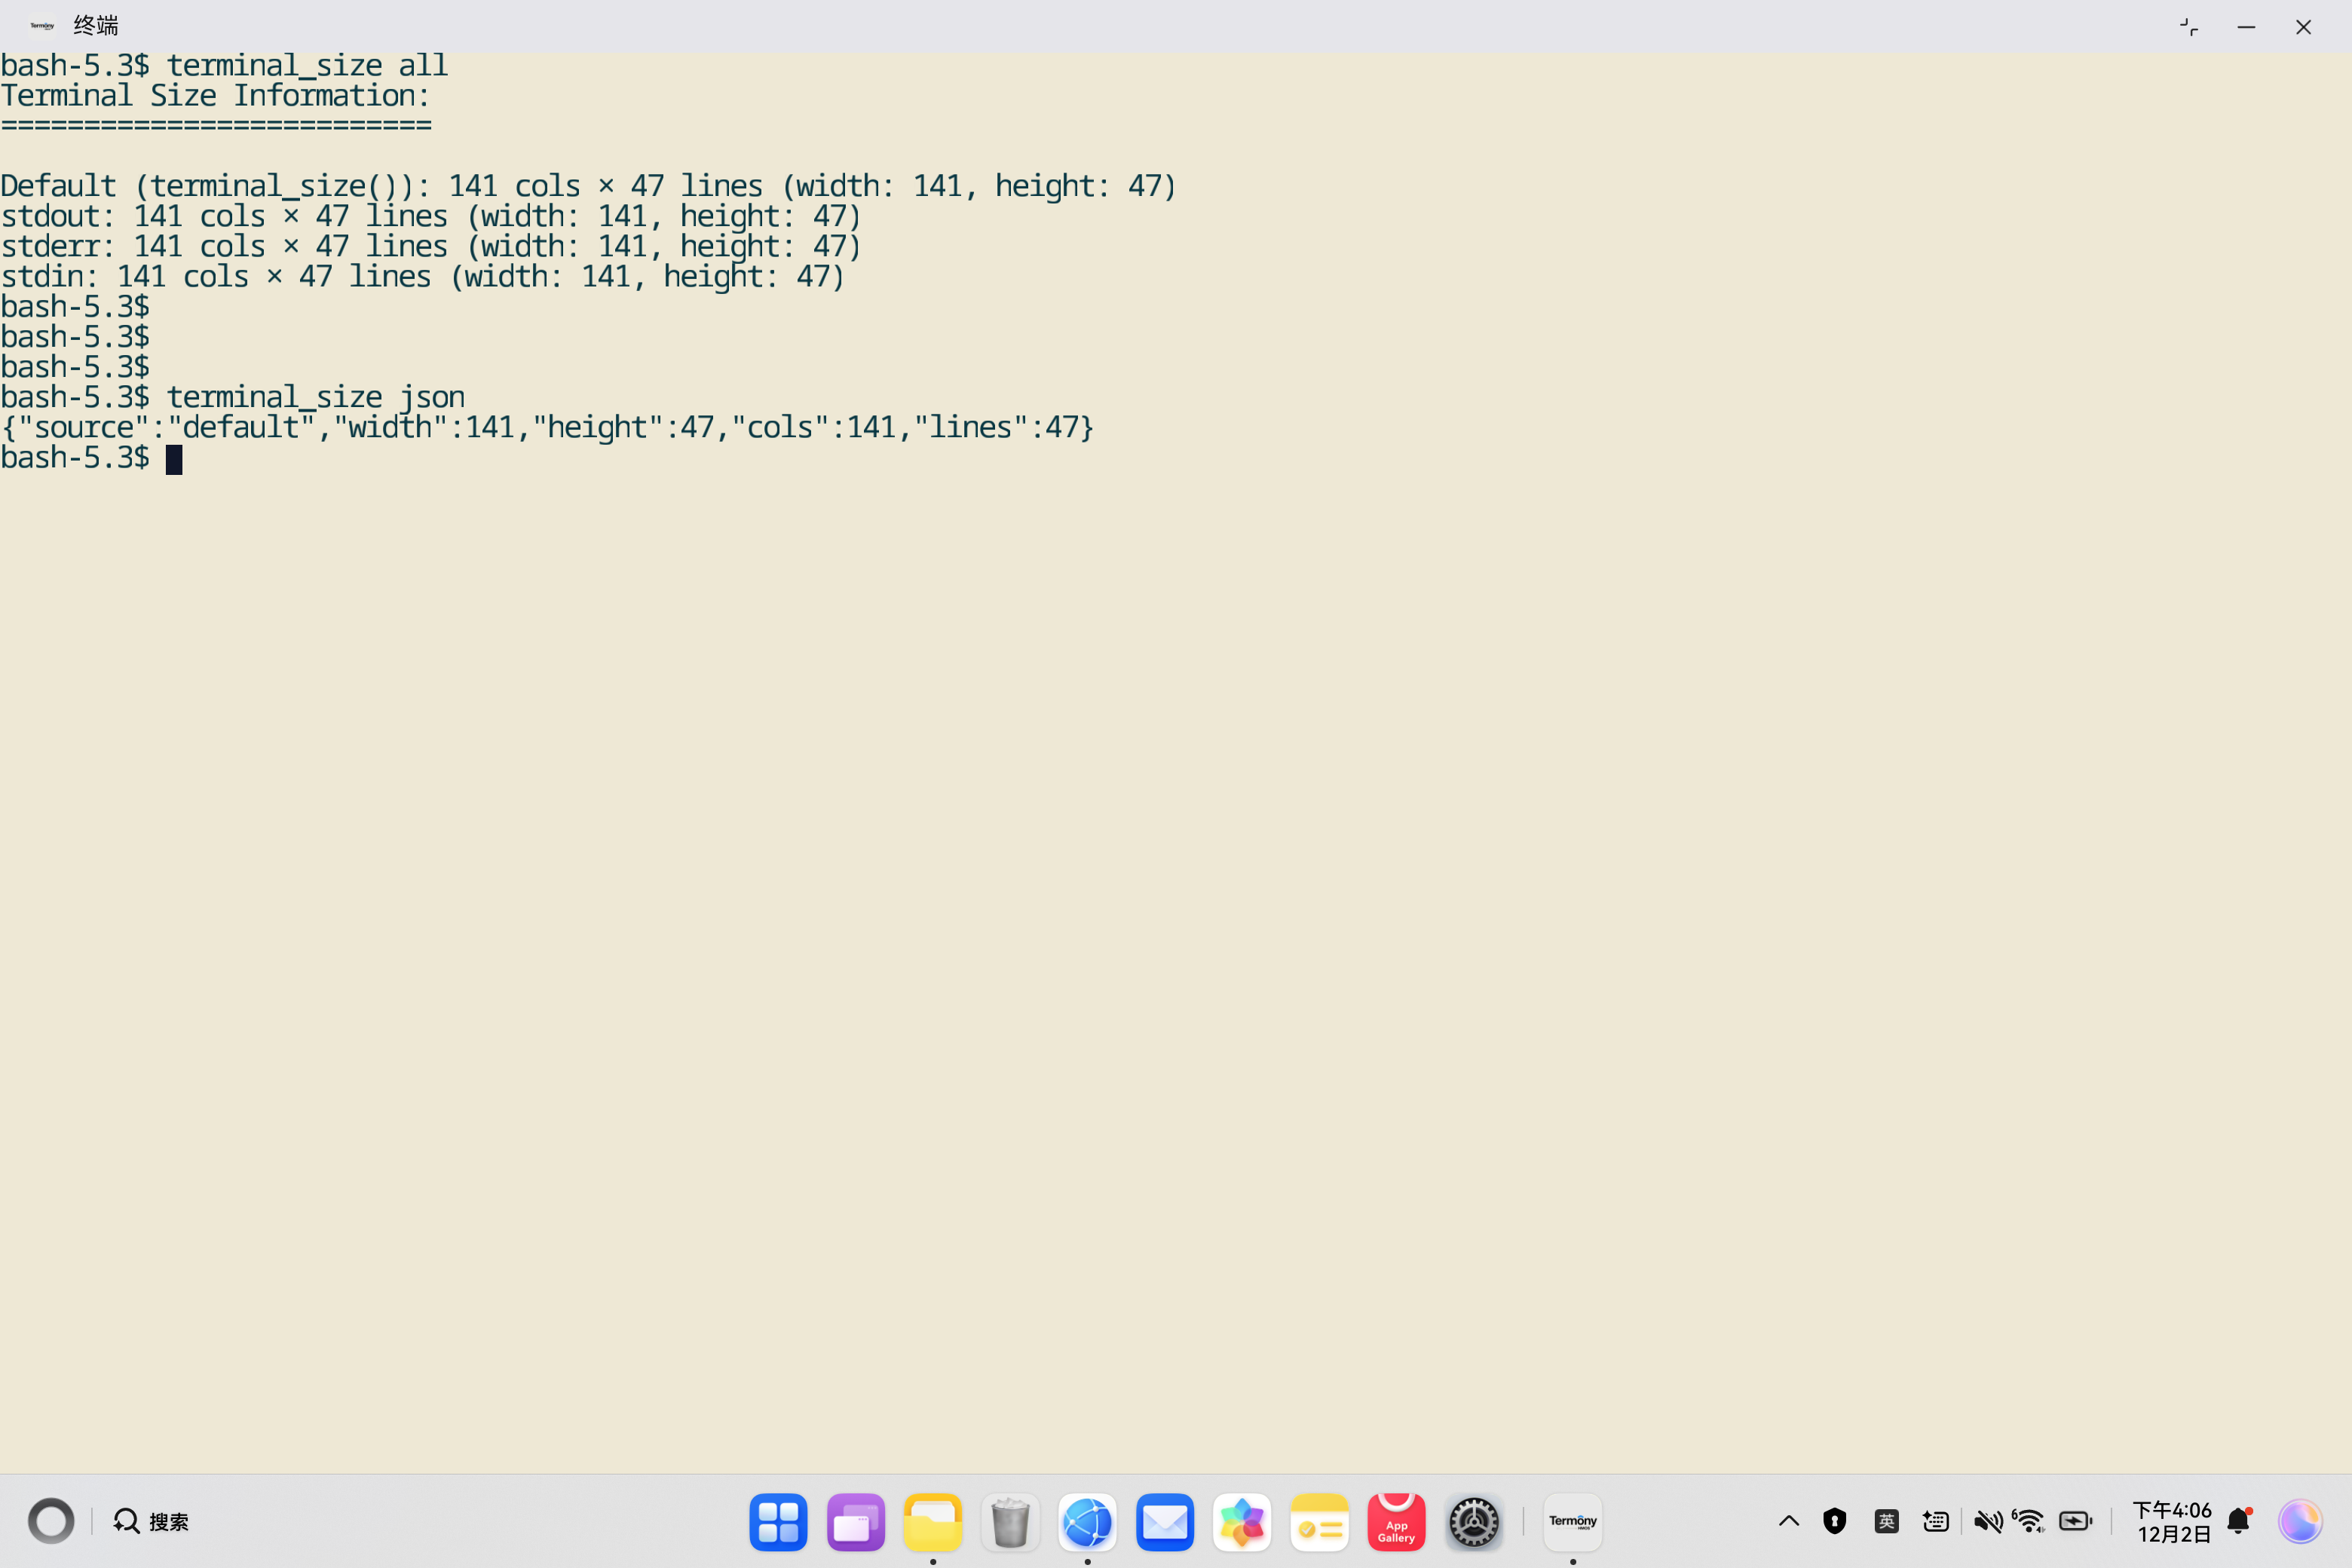Open the Mail app
The height and width of the screenshot is (1568, 2352).
pyautogui.click(x=1165, y=1522)
